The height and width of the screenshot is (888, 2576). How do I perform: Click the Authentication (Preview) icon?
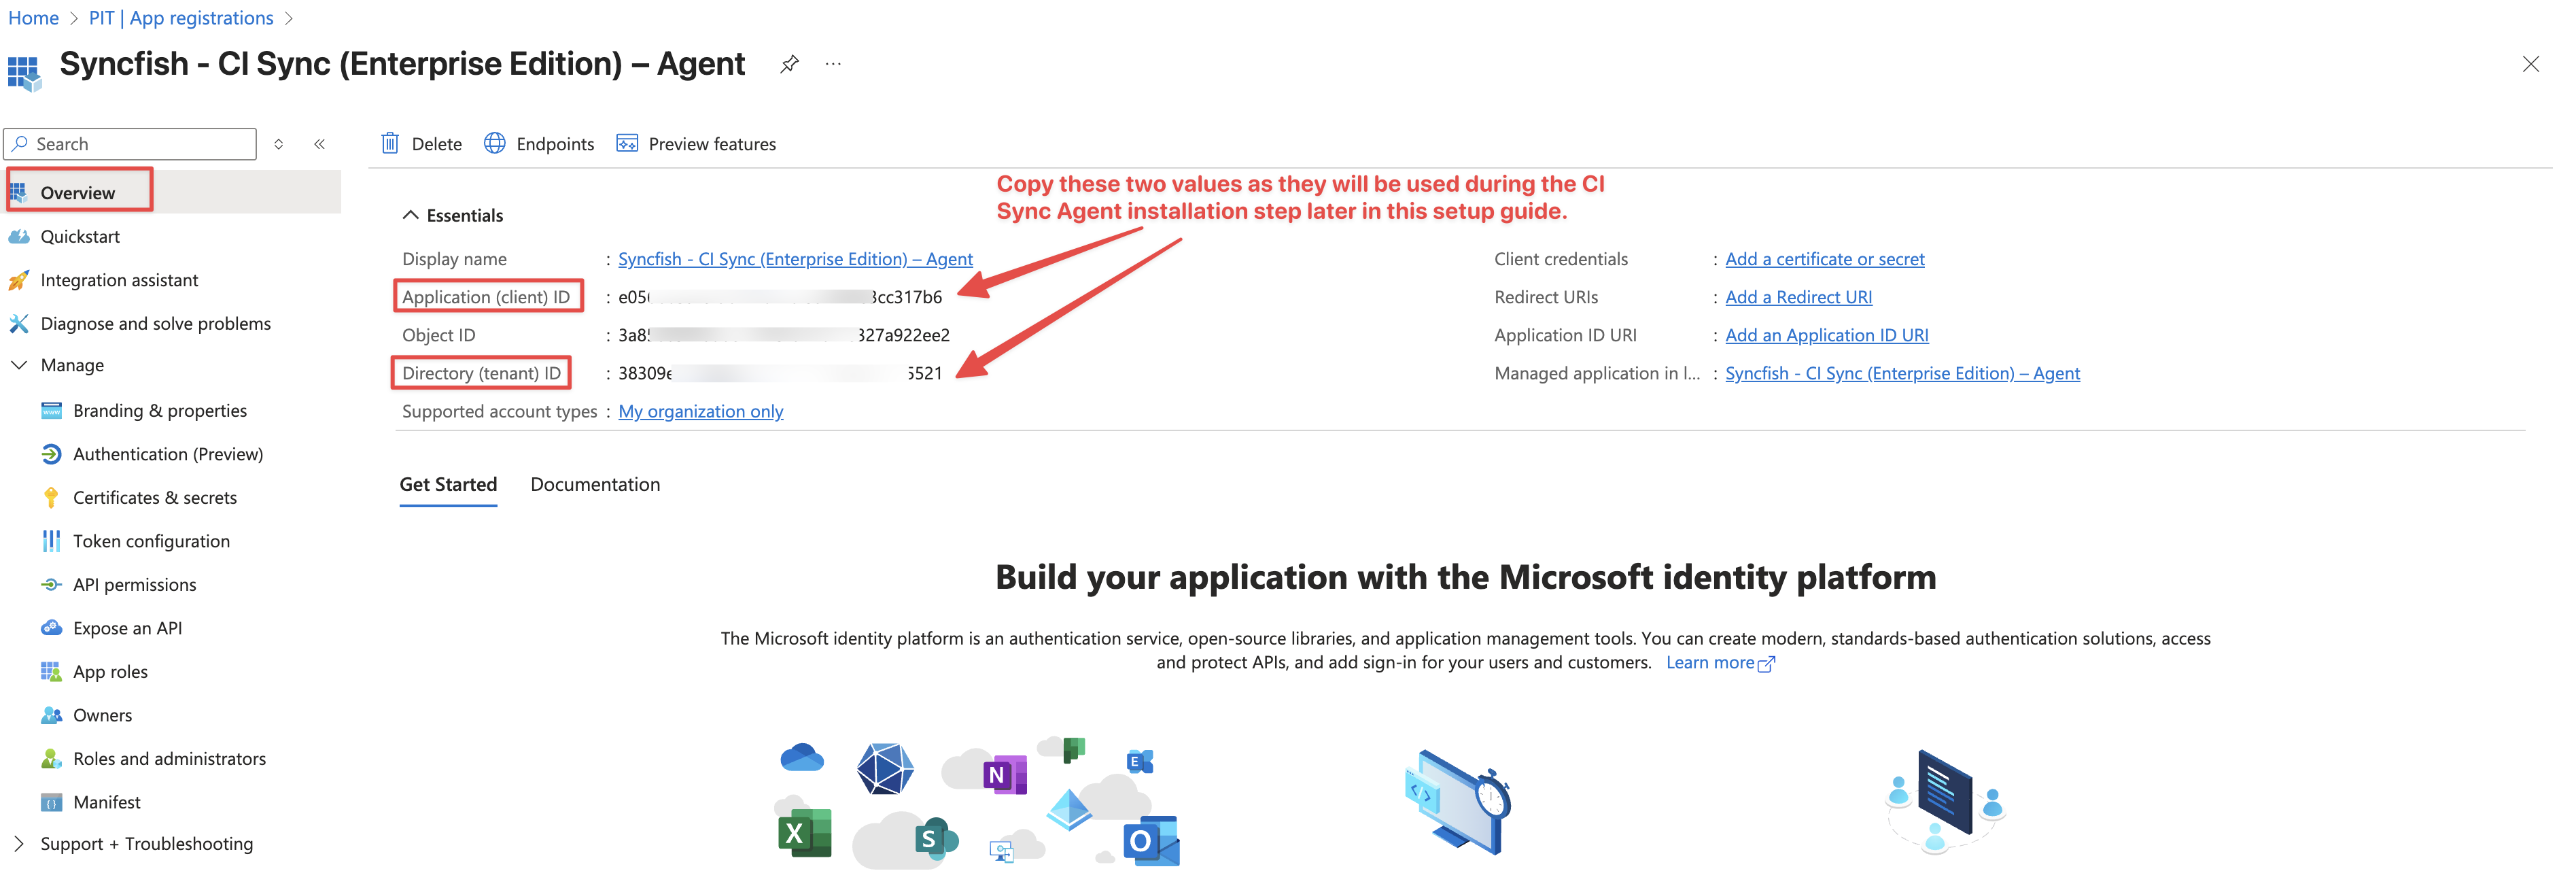coord(51,455)
